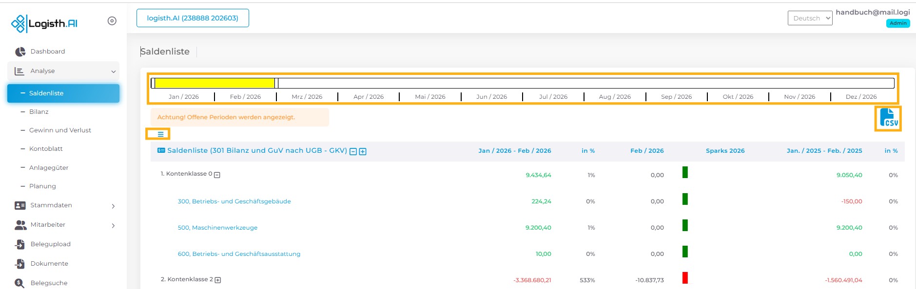The image size is (916, 289).
Task: Open account 500, Maschinenwerkzeuge
Action: [x=217, y=228]
